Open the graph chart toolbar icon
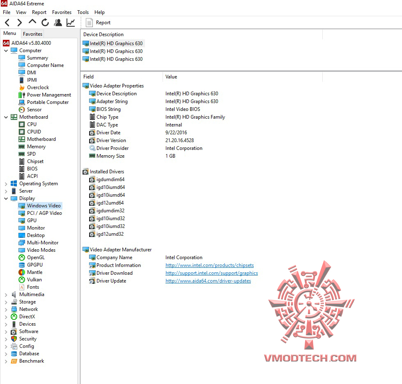Screen dimensions: 402x384 click(71, 23)
